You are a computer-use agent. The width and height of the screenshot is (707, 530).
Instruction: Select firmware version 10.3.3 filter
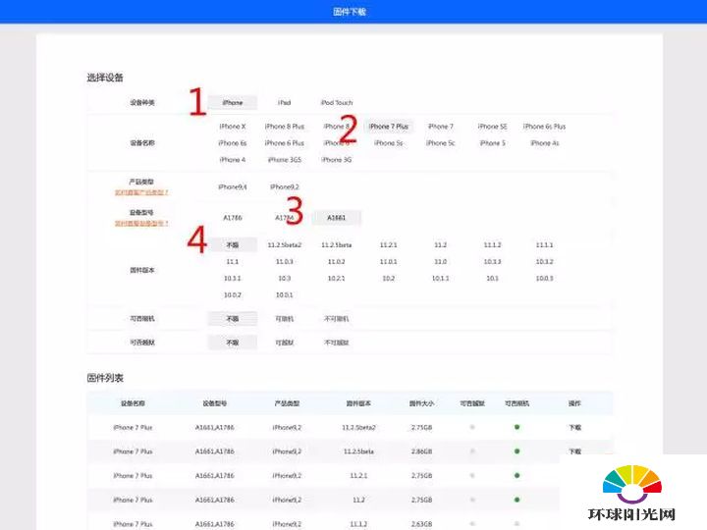tap(492, 262)
